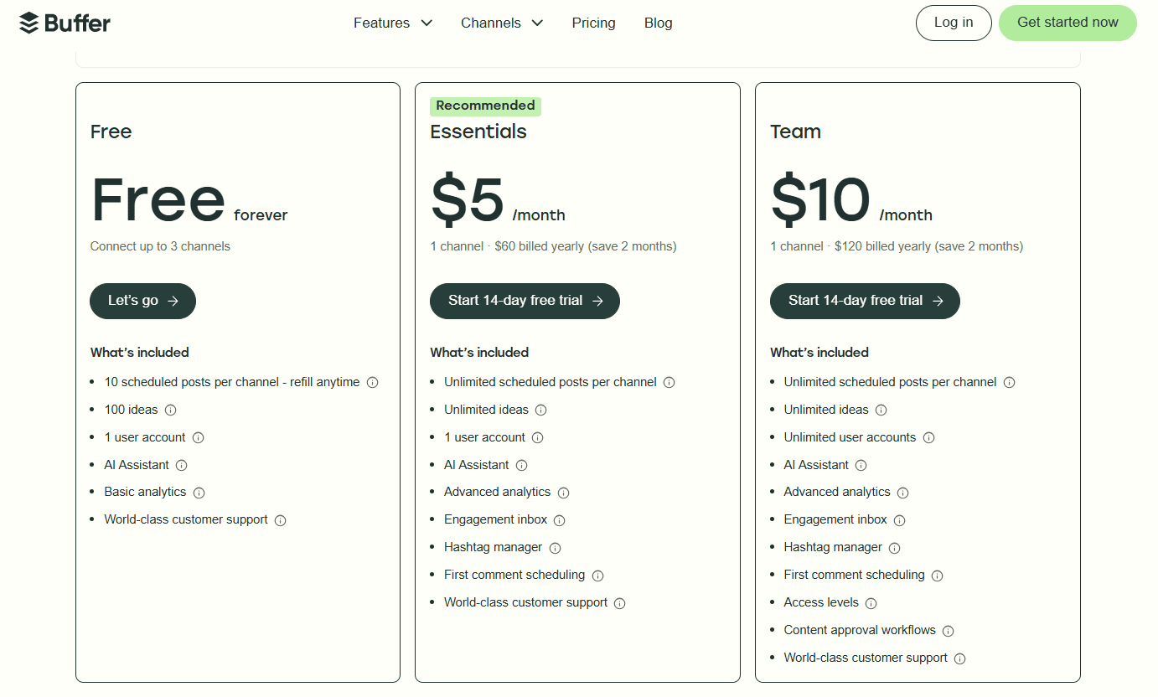Select Pricing in the navigation
1158x697 pixels.
pos(593,23)
